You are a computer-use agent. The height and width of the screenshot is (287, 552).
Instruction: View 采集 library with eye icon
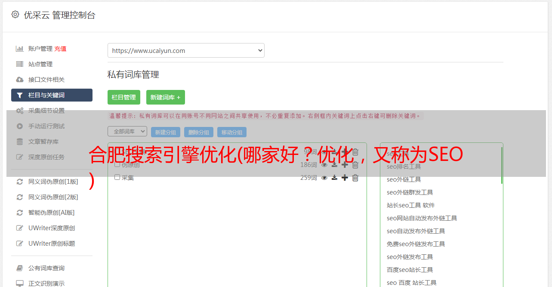(x=324, y=178)
